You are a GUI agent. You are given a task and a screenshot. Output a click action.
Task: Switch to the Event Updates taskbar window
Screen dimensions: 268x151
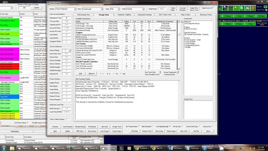point(42,148)
